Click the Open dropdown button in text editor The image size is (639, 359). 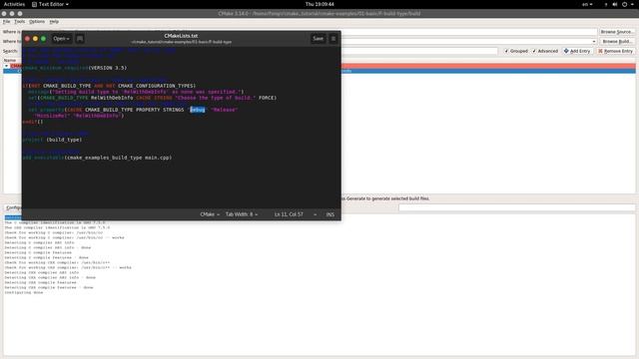[62, 39]
